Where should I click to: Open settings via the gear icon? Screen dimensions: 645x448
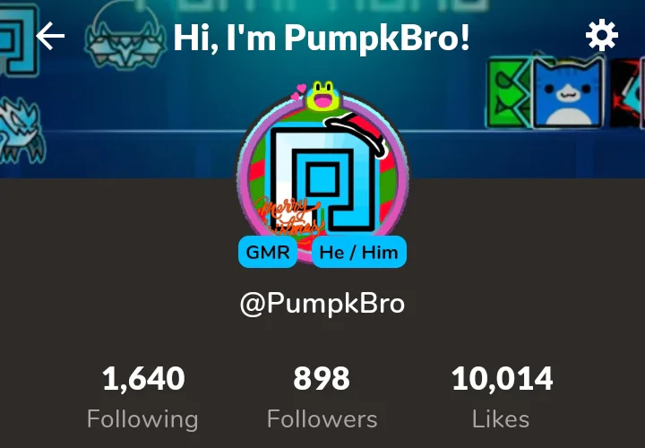[x=601, y=35]
